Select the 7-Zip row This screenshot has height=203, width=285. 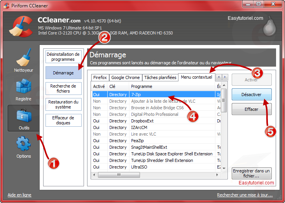pos(156,95)
